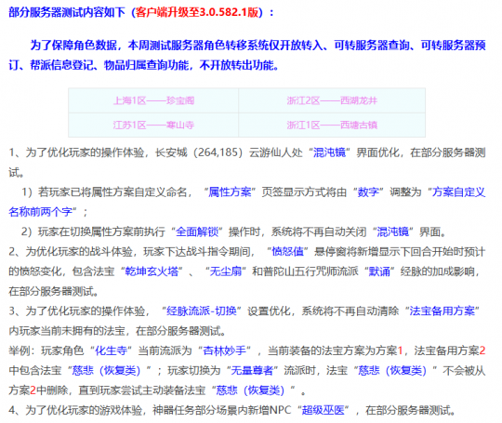Click the 江苏1区——寒山寺 server cell
Image resolution: width=502 pixels, height=423 pixels.
[153, 125]
